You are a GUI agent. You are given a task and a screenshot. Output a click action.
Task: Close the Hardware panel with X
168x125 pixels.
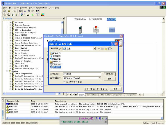64,18
